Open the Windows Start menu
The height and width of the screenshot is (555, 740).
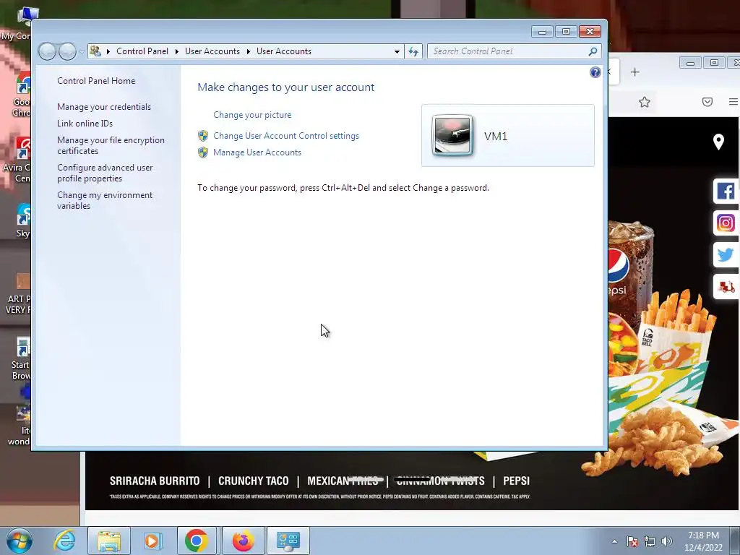pos(20,541)
